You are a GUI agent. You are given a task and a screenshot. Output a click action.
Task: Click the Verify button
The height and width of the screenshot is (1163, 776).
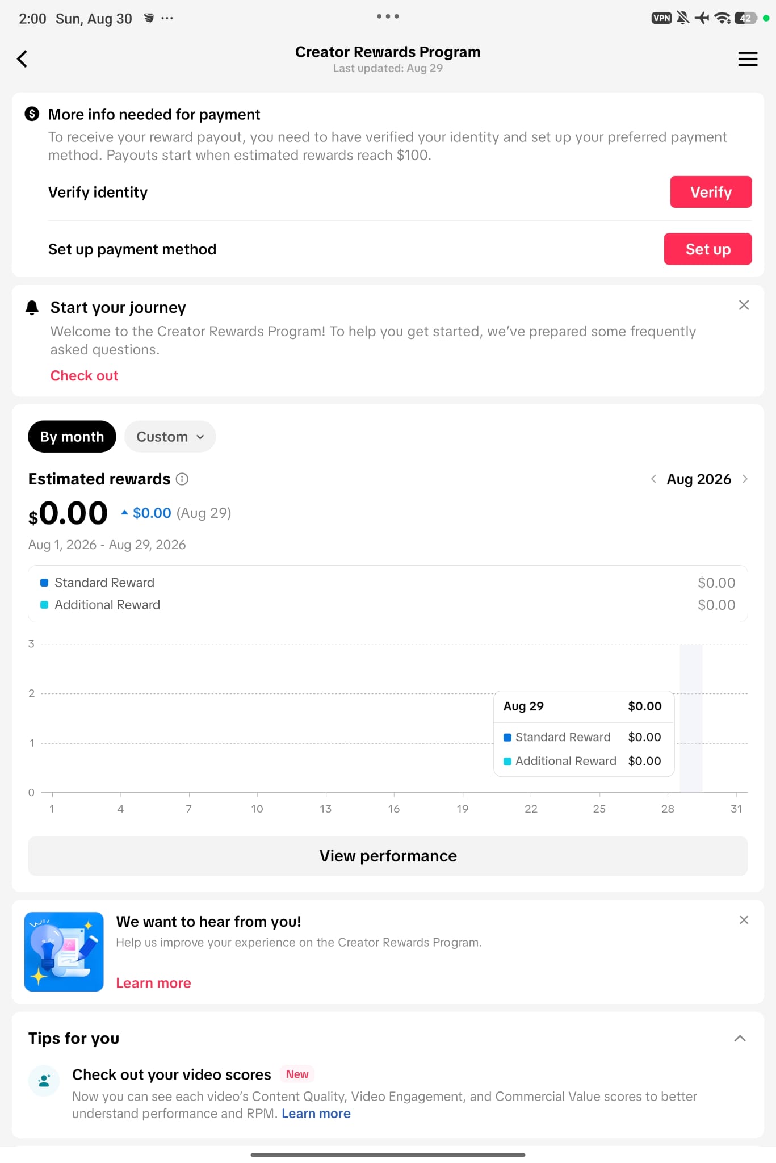(x=711, y=192)
